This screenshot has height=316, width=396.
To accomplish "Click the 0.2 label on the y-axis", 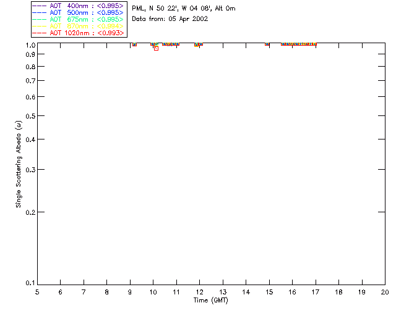I will click(x=30, y=212).
